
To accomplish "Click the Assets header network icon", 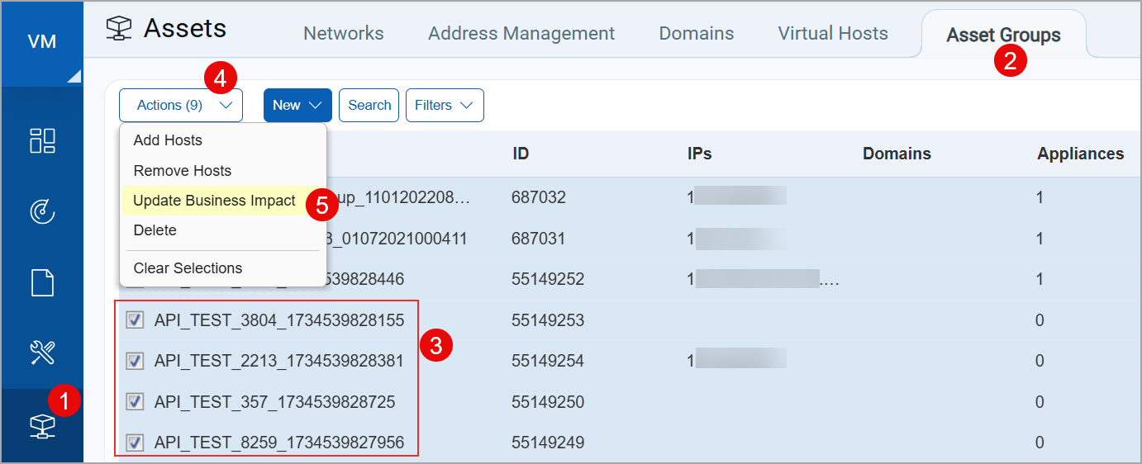I will 119,30.
